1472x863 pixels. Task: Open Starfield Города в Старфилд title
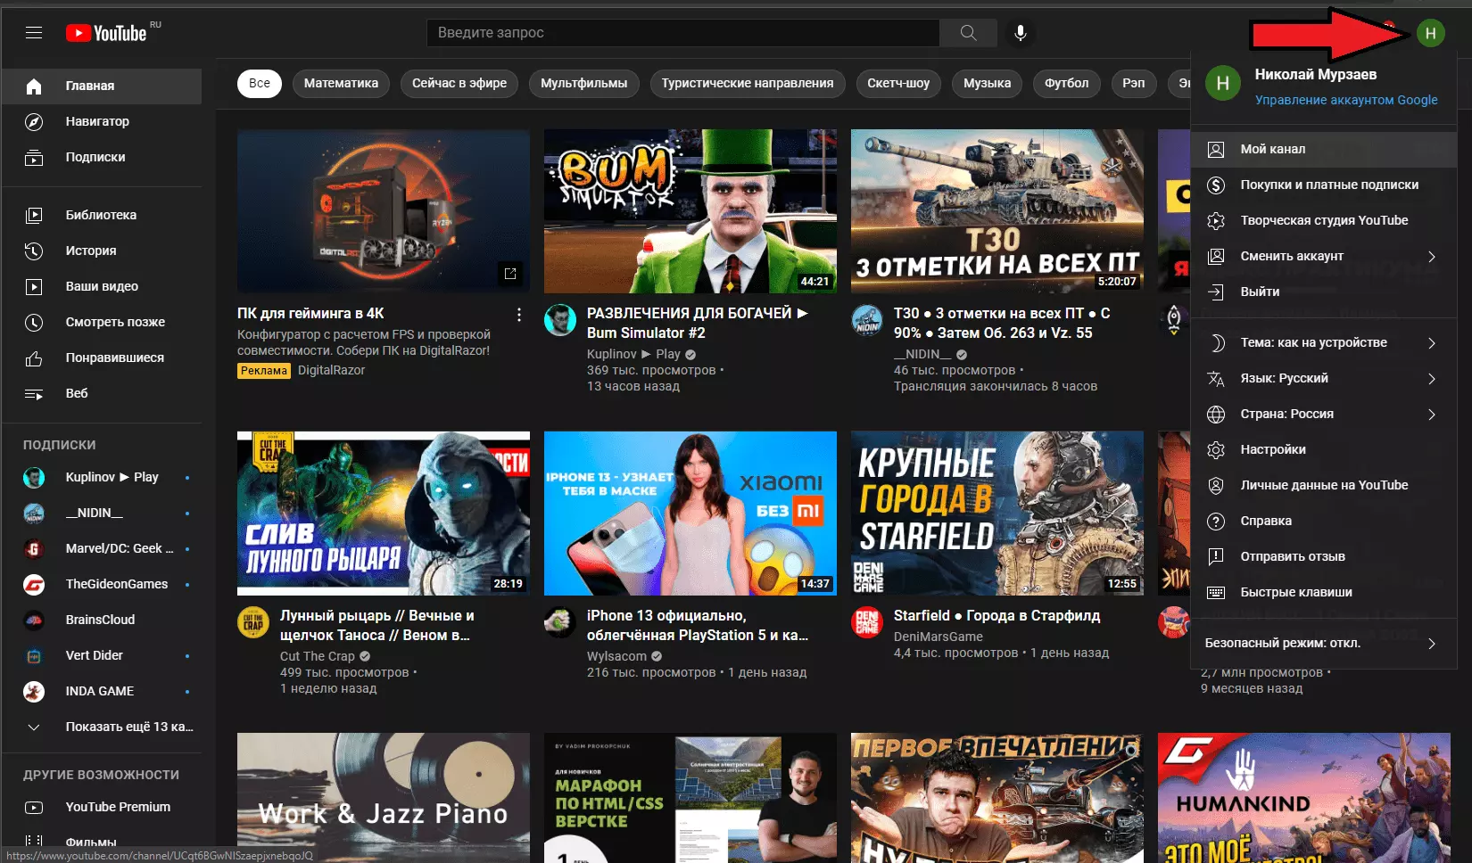996,615
